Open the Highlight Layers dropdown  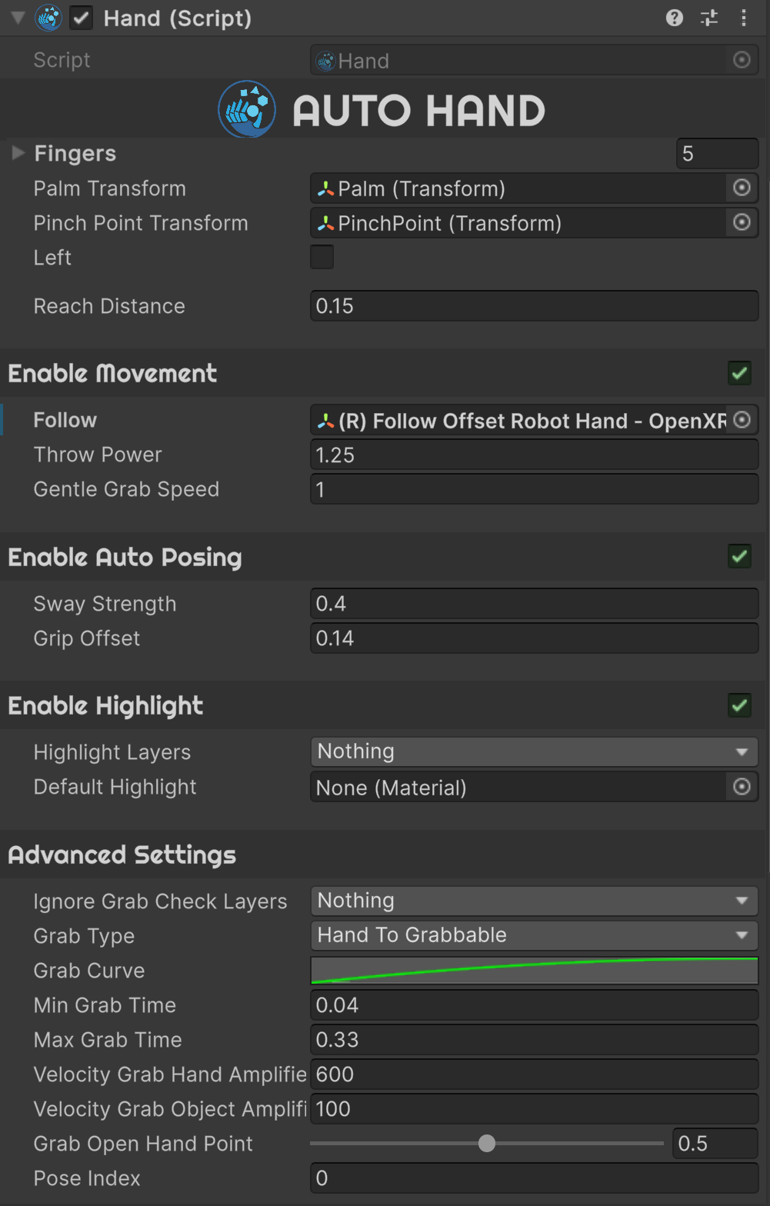534,751
